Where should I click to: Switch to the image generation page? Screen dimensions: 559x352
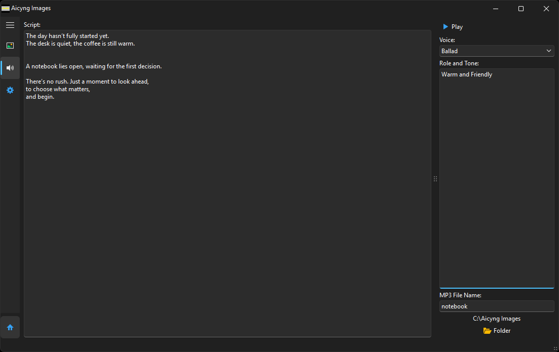coord(10,46)
